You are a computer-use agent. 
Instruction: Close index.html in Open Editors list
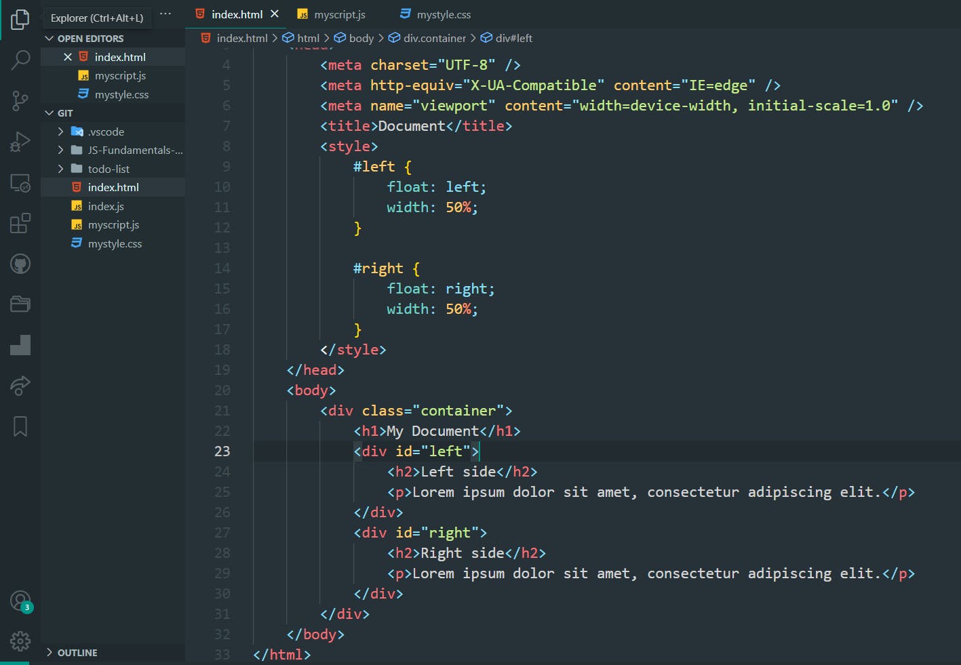point(68,57)
